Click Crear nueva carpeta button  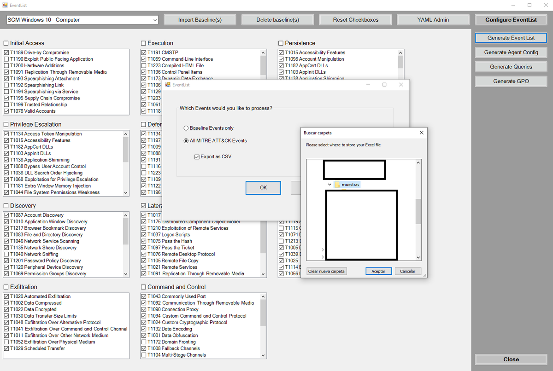[327, 271]
